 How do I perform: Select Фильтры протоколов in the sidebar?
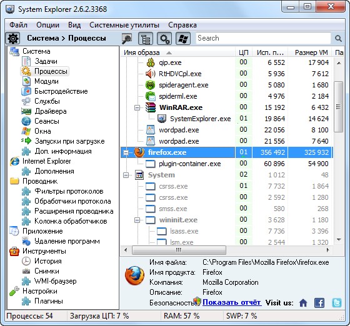pyautogui.click(x=69, y=191)
